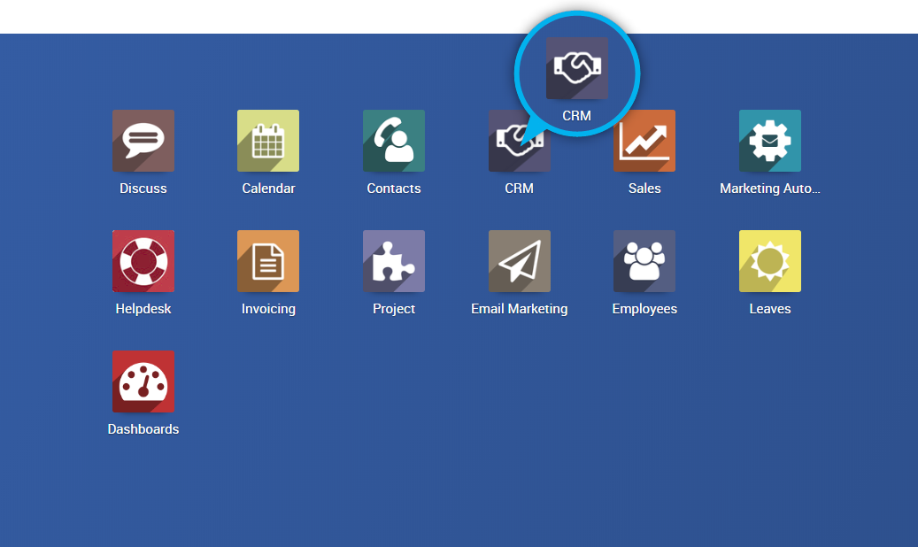Open the Invoicing document app
The width and height of the screenshot is (918, 547).
pos(268,261)
